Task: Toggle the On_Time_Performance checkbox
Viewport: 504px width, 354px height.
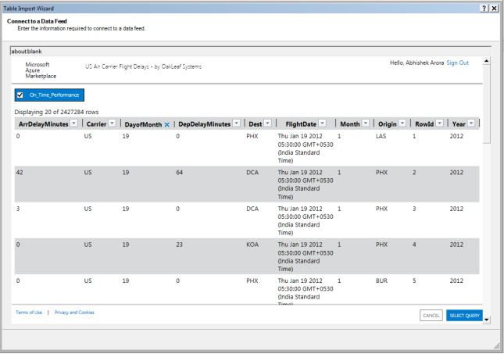Action: pyautogui.click(x=20, y=95)
